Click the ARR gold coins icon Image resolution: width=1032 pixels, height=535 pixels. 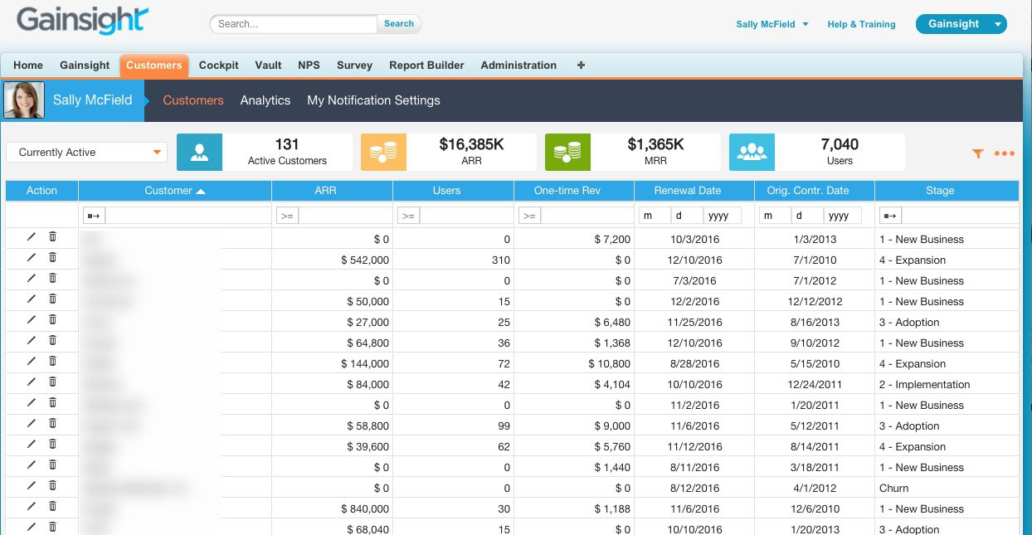(383, 152)
